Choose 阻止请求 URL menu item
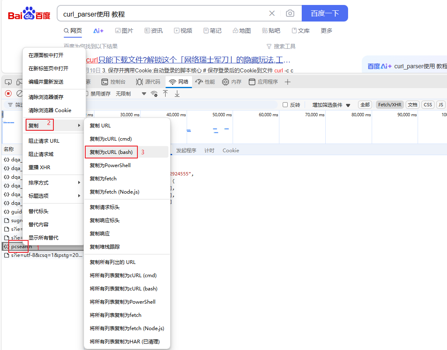The height and width of the screenshot is (350, 447). (54, 141)
